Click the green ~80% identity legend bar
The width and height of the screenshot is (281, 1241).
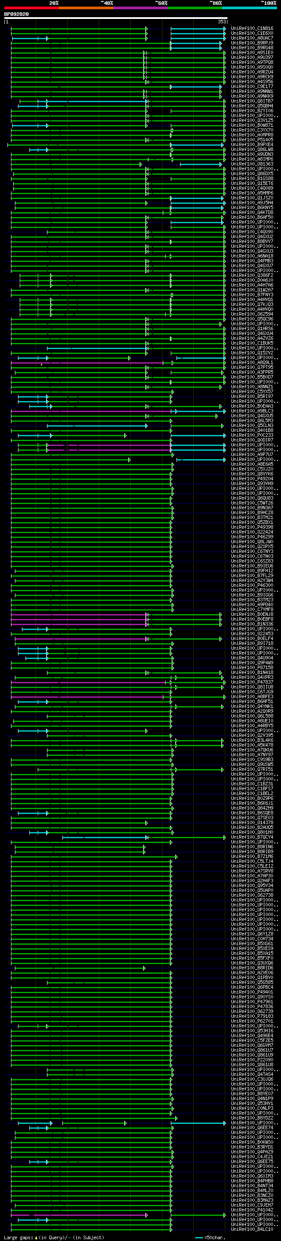195,8
